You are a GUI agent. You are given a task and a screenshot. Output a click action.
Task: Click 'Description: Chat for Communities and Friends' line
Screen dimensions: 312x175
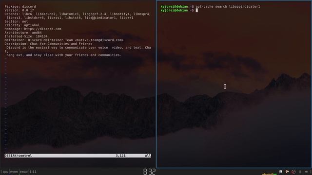48,44
